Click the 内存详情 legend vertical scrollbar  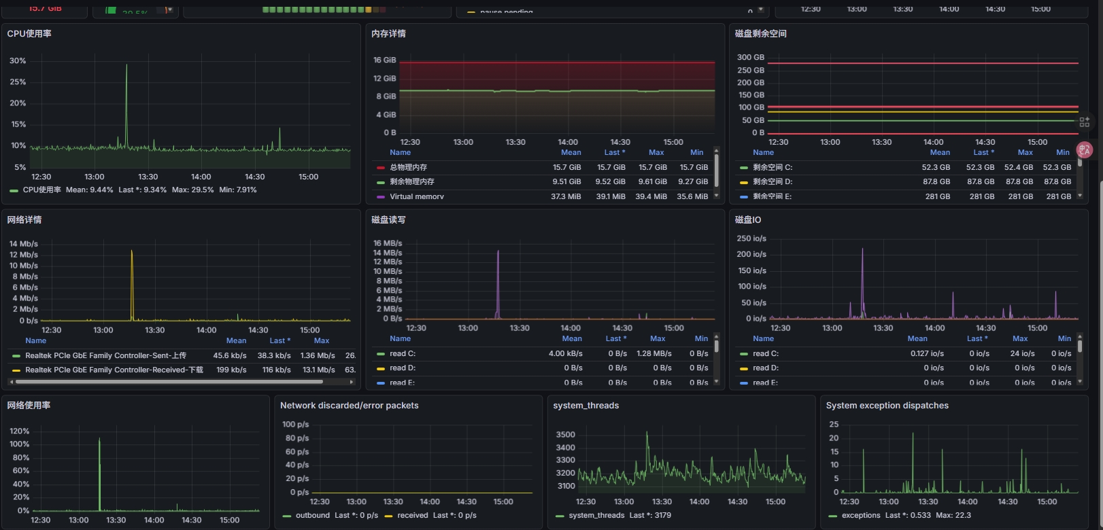pyautogui.click(x=716, y=169)
